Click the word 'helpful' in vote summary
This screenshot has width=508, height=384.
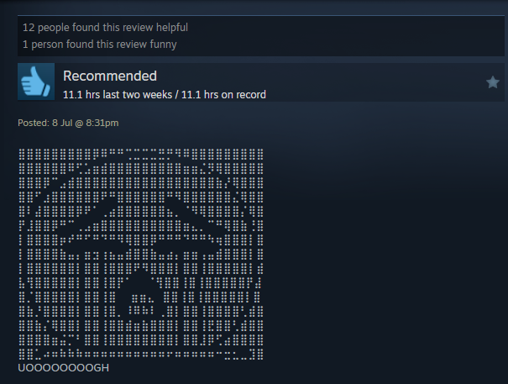[172, 28]
